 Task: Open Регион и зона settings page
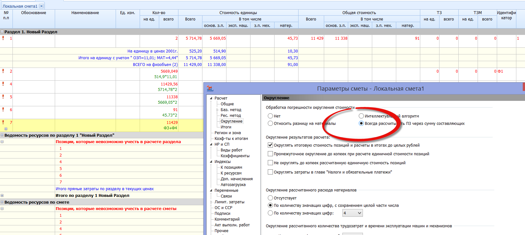(x=227, y=133)
